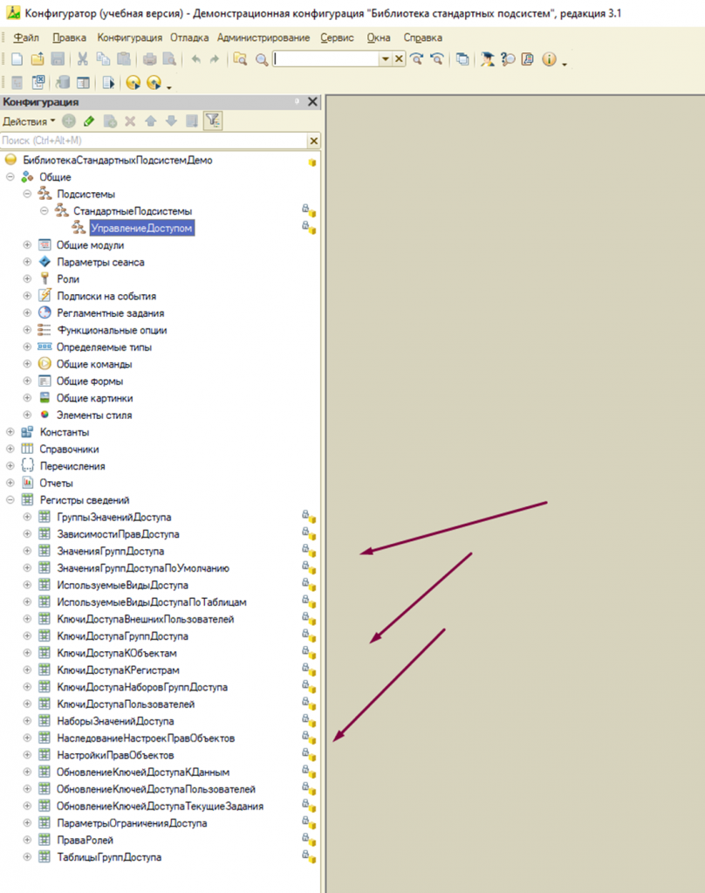Click the add (green plus) icon in Configuration panel
The image size is (705, 893).
coord(69,121)
